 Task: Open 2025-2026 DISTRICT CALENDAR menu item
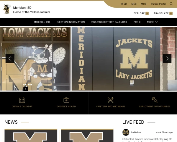click(109, 22)
